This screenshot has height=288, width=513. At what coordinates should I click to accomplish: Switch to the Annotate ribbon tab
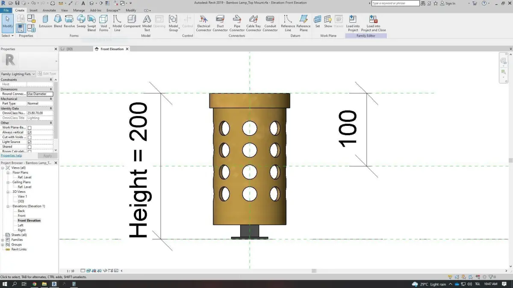pos(49,10)
